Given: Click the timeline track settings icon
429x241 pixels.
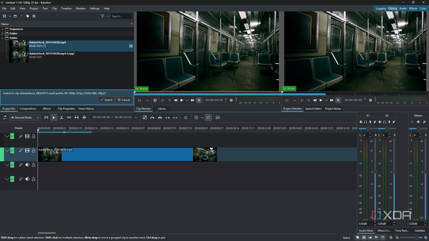Looking at the screenshot, I should coord(5,117).
